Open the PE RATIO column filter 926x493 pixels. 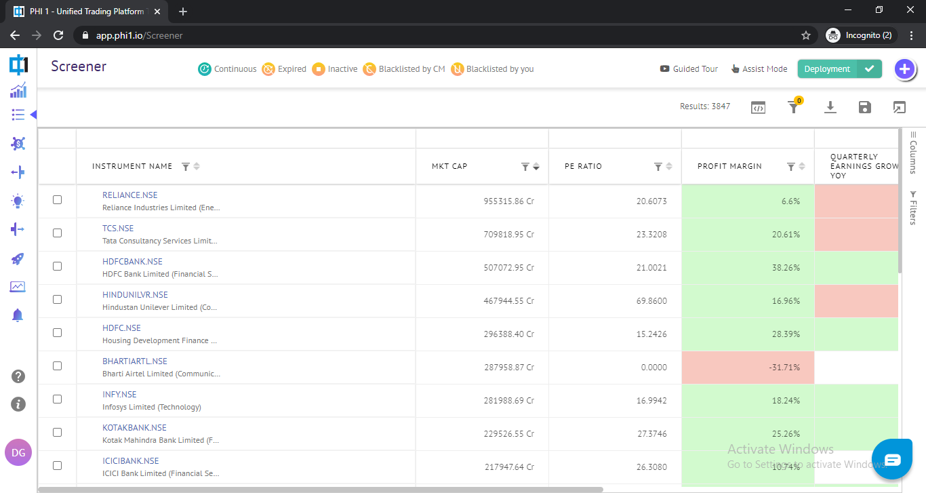click(x=658, y=167)
